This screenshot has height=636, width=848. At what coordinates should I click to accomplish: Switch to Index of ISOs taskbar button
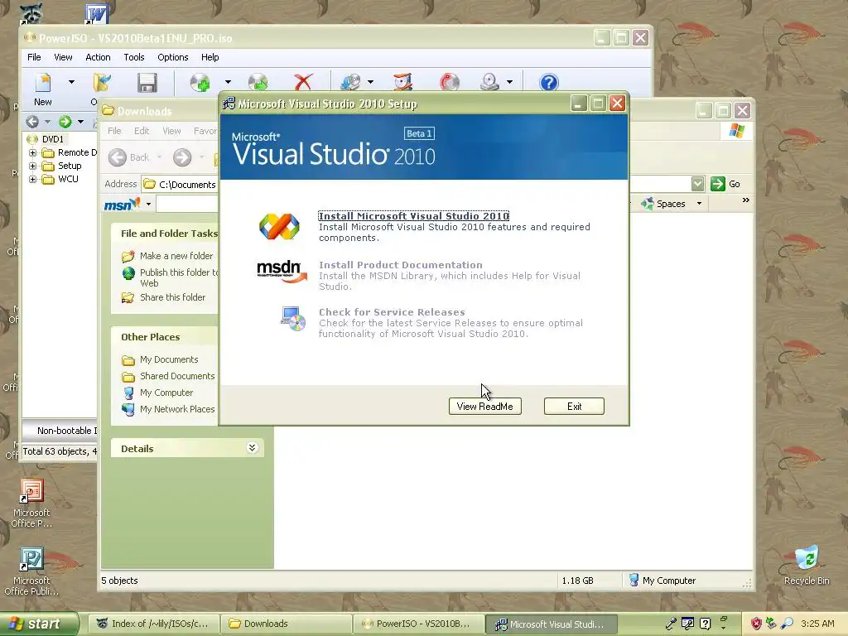[x=153, y=624]
